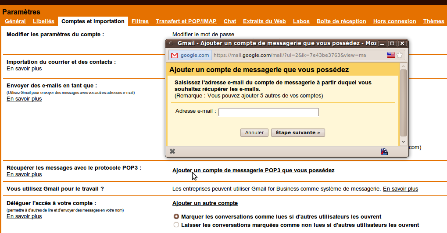447x233 pixels.
Task: Open the Général settings tab
Action: [x=15, y=21]
